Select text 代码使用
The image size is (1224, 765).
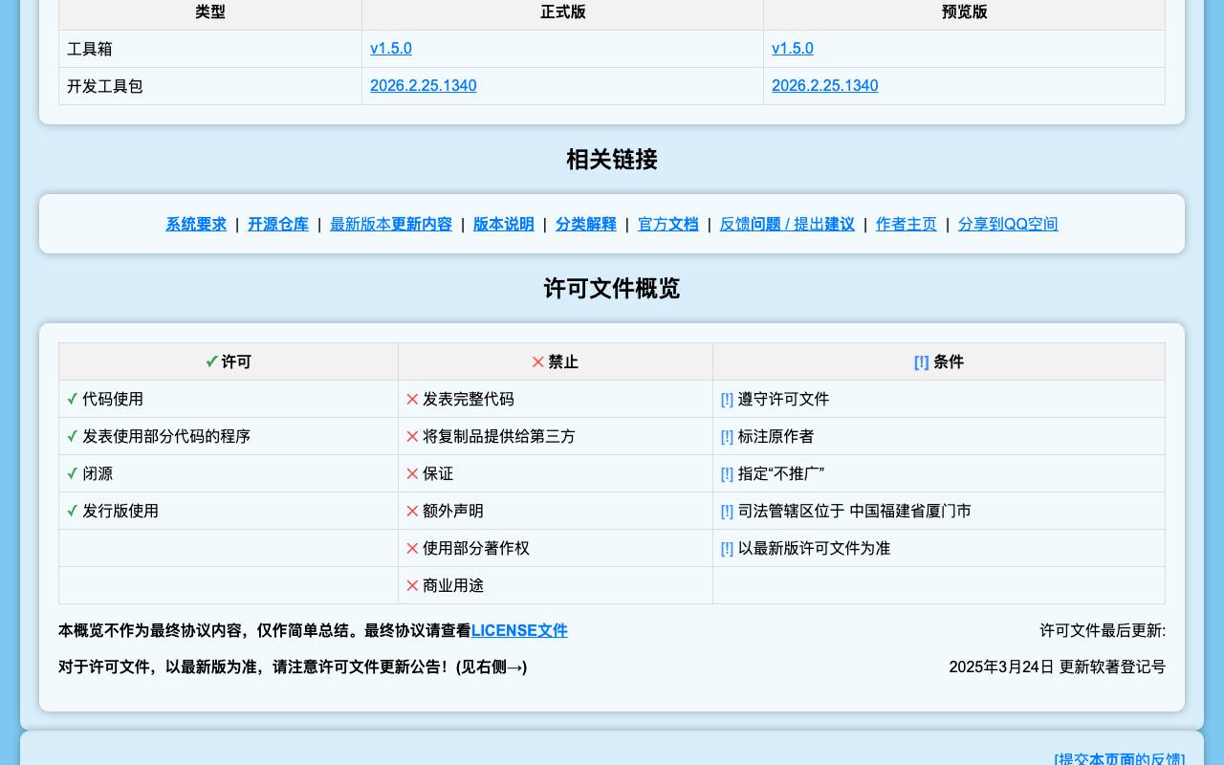pyautogui.click(x=113, y=400)
